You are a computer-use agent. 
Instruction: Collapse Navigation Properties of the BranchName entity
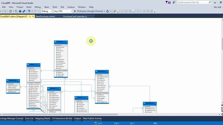pos(28,83)
